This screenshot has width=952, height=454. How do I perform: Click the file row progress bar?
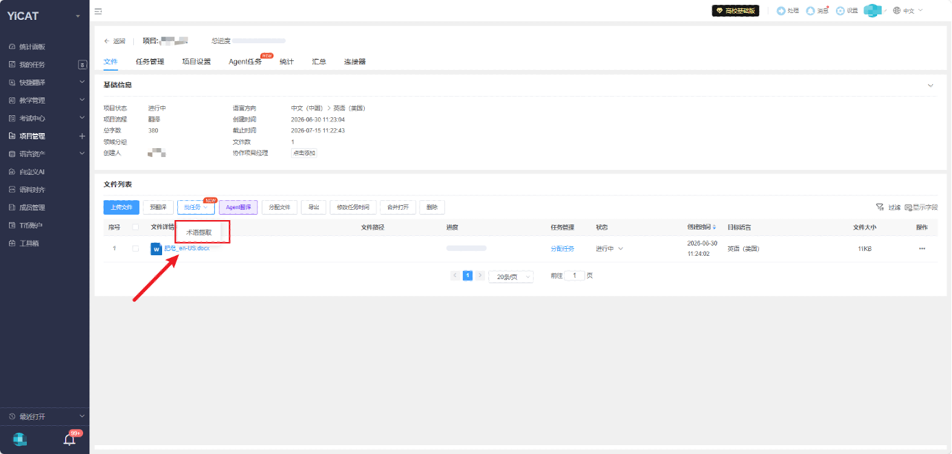point(466,248)
